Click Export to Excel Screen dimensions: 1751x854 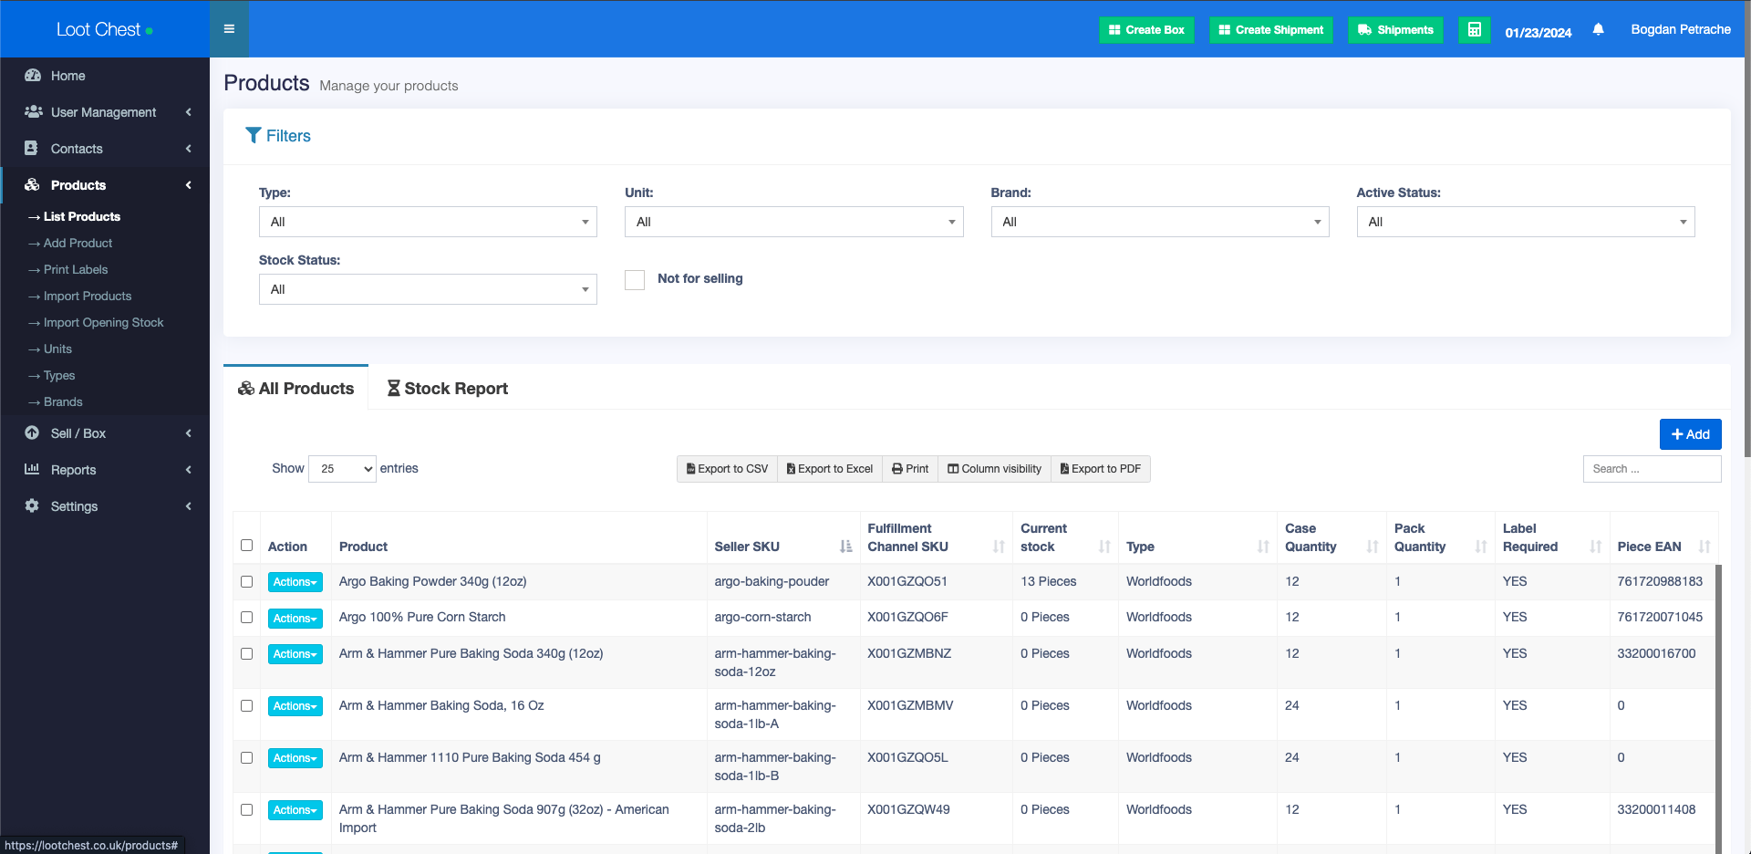click(x=830, y=469)
